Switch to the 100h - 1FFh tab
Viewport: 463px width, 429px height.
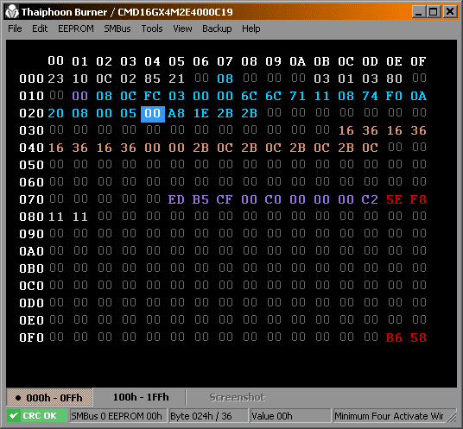point(141,397)
